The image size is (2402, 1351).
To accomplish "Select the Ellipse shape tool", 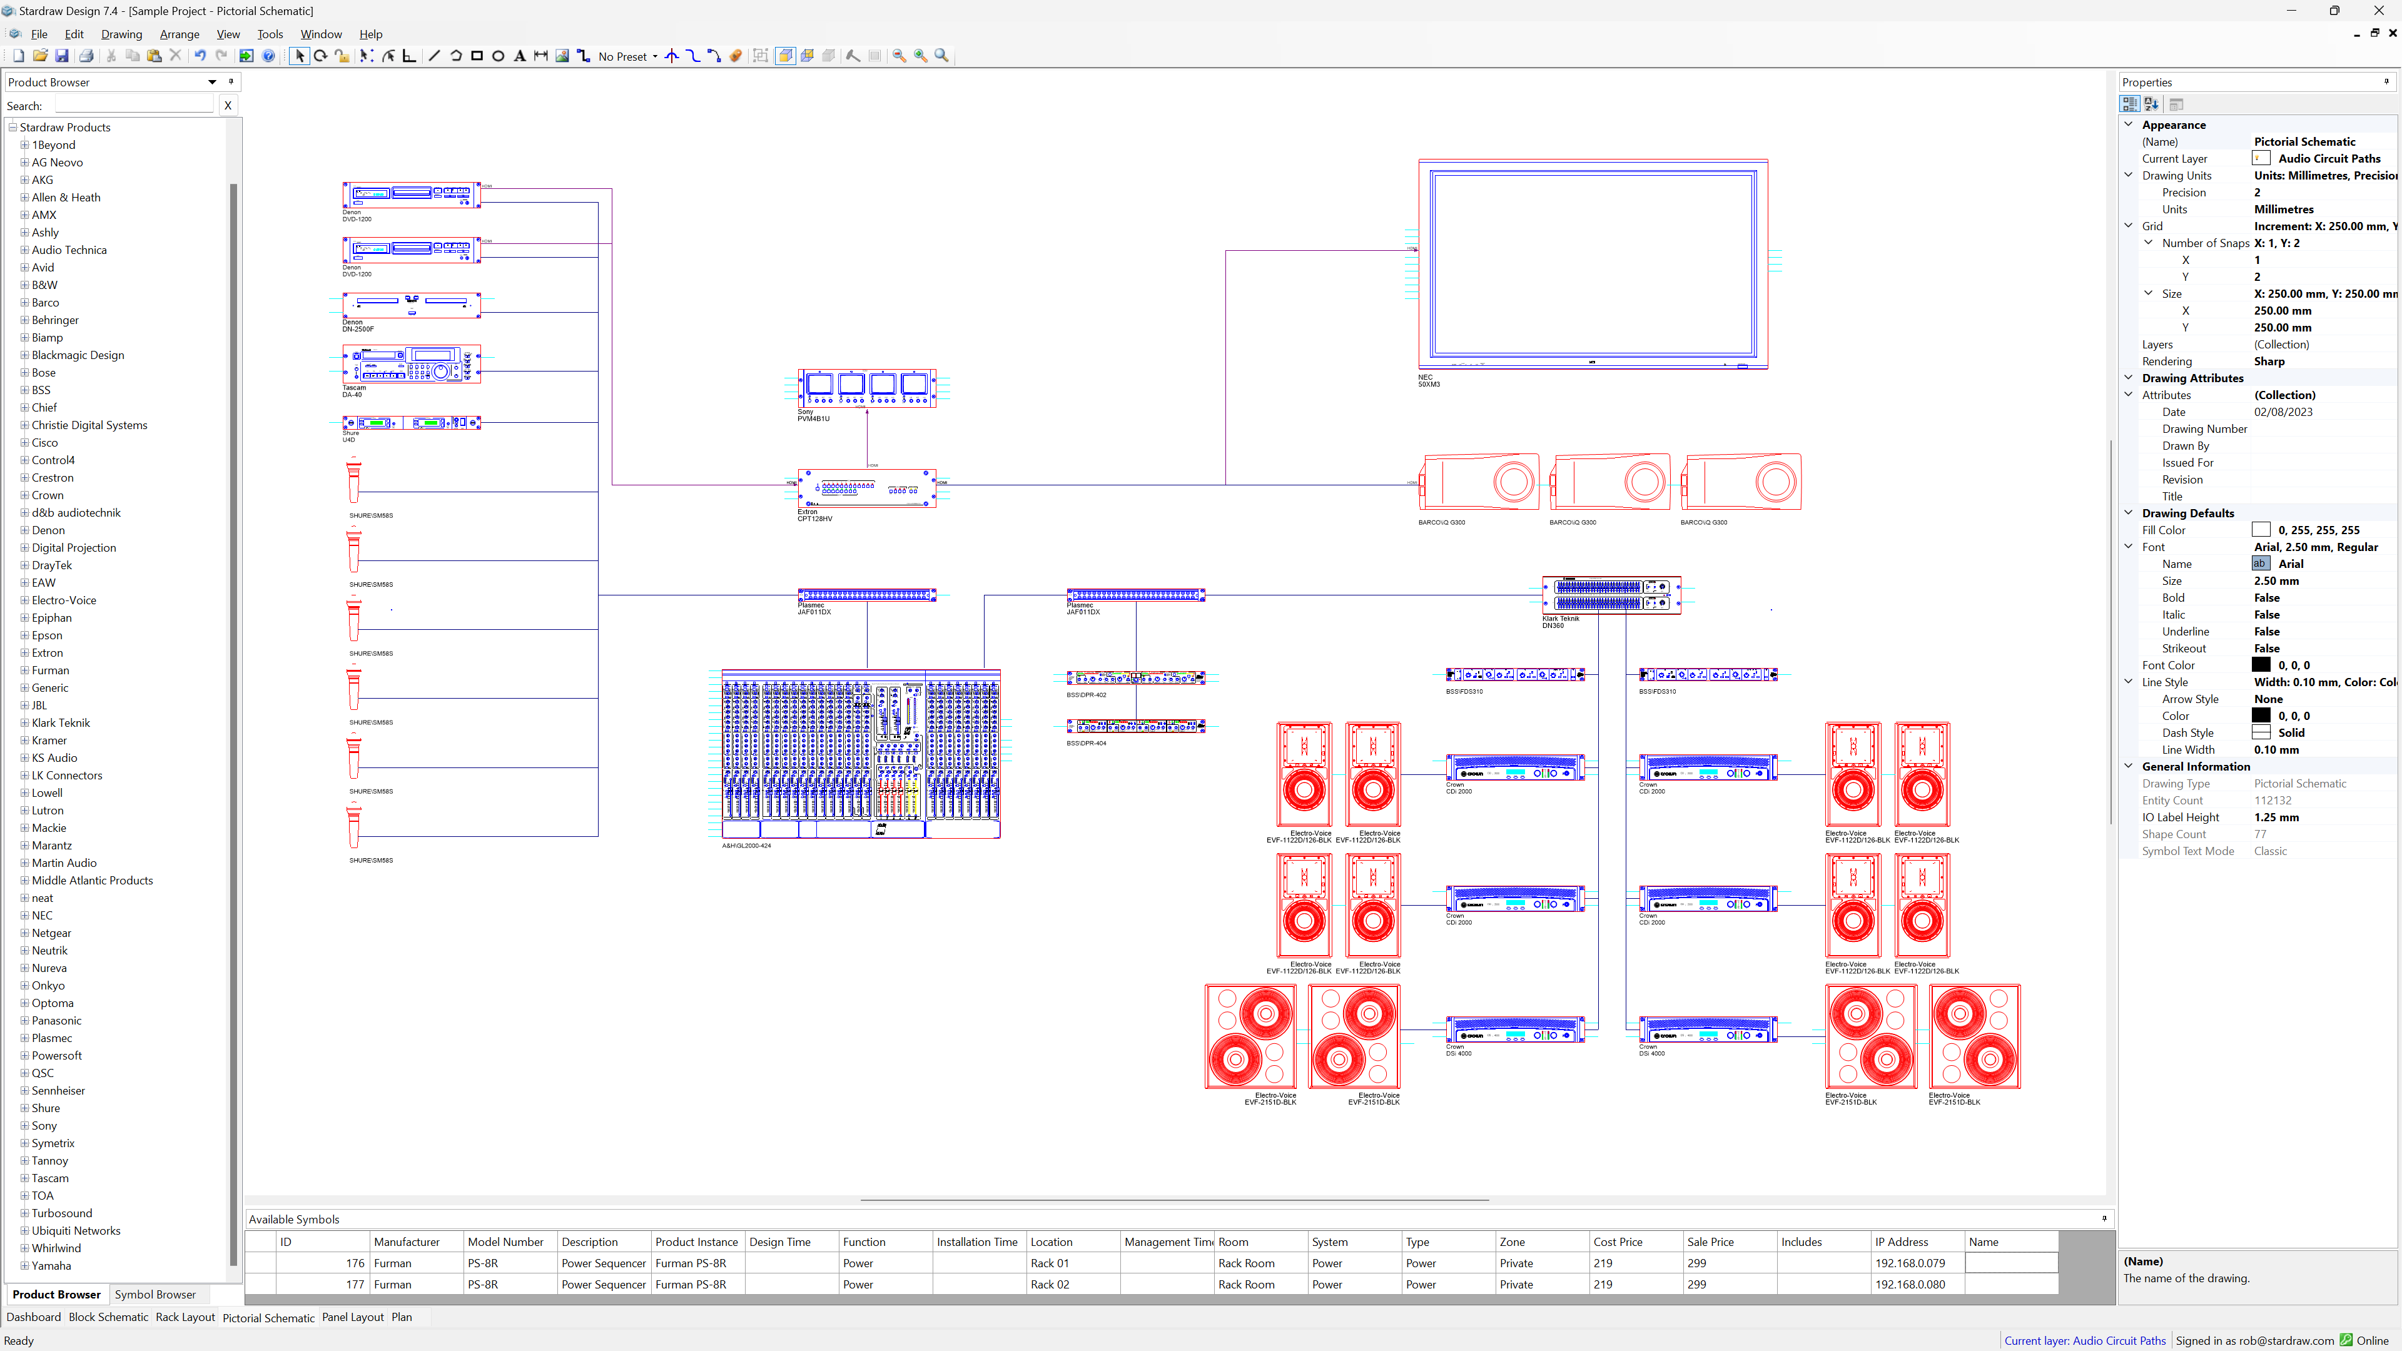I will tap(498, 56).
